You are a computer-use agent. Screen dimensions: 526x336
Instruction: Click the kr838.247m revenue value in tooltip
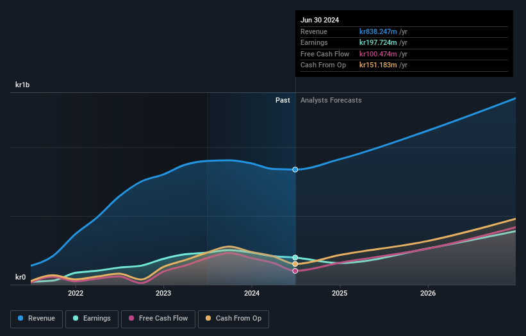coord(378,31)
